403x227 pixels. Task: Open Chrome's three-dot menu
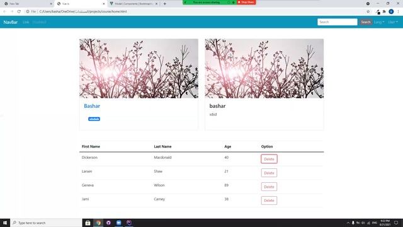click(x=398, y=11)
